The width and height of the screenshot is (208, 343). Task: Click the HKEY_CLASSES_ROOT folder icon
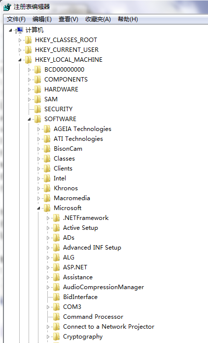(28, 40)
